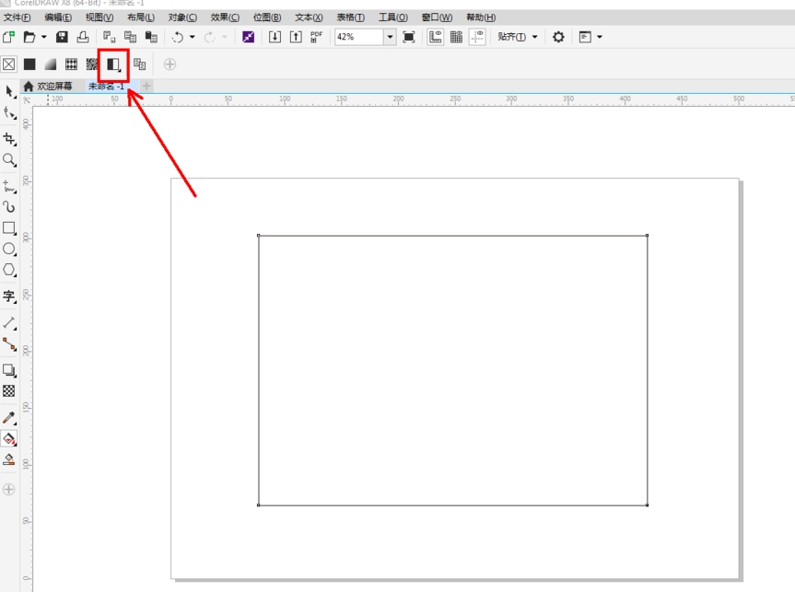
Task: Click the Options gear icon
Action: [x=558, y=37]
